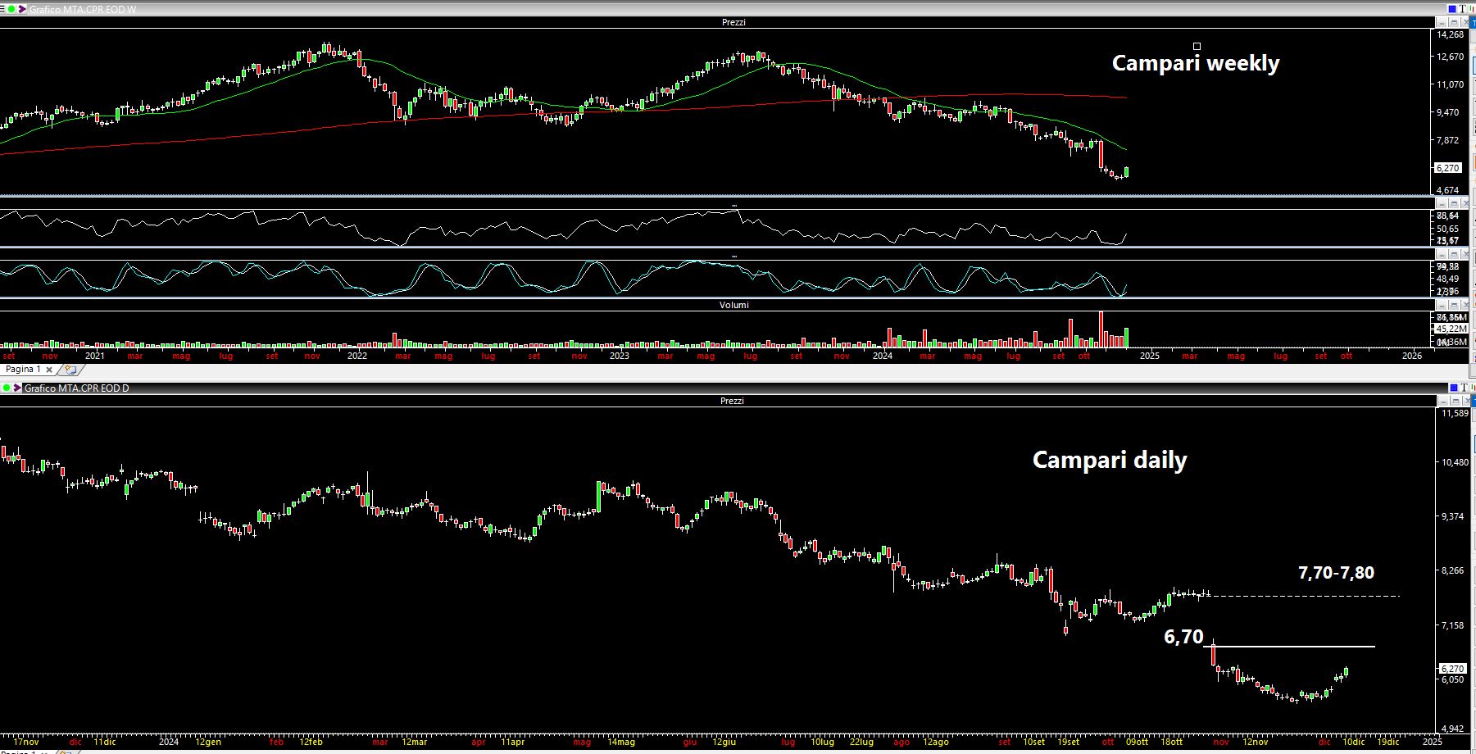Minimize the Volumi panel
The image size is (1476, 754).
1442,305
